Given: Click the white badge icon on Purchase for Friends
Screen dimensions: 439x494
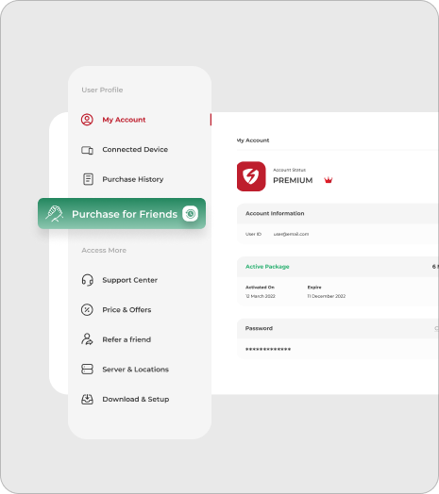Looking at the screenshot, I should [191, 214].
